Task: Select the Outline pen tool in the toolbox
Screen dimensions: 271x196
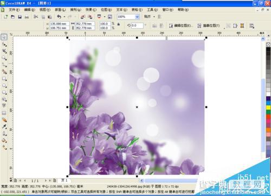Action: click(x=4, y=133)
